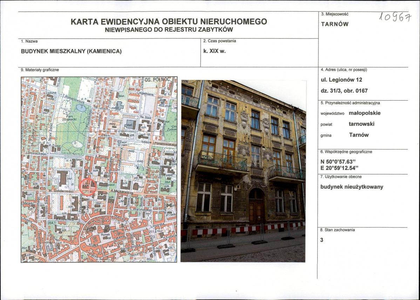Click the handwritten number 10967
This screenshot has width=420, height=300.
point(395,17)
